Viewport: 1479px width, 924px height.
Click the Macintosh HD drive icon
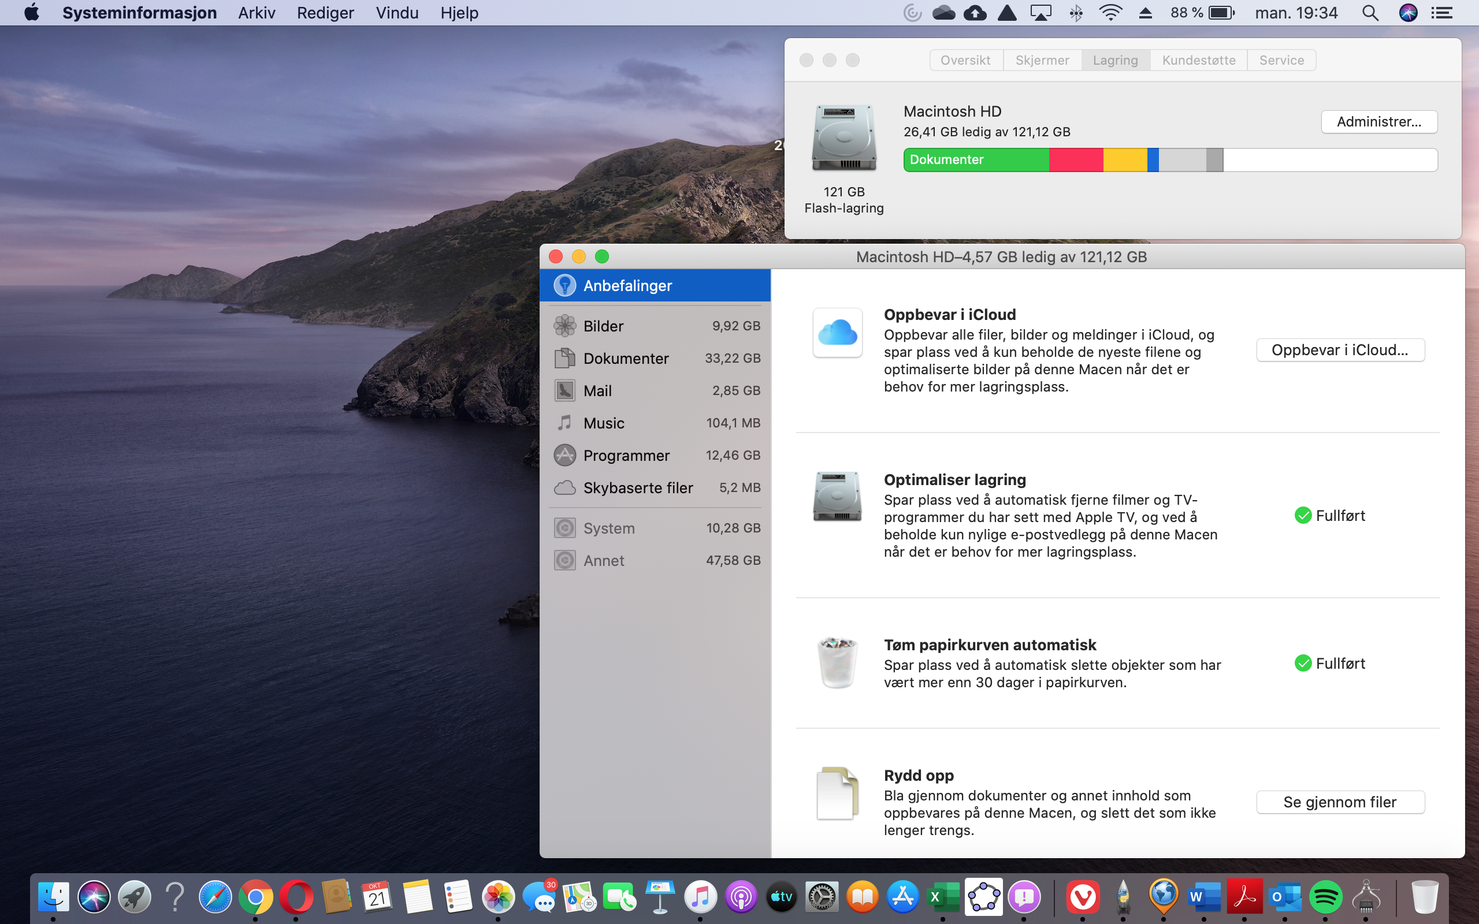point(844,137)
